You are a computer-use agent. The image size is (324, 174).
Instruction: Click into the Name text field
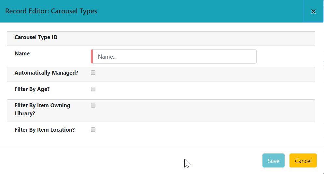click(x=176, y=56)
